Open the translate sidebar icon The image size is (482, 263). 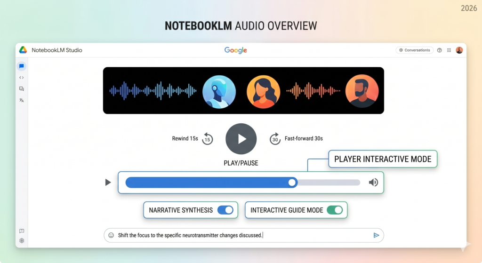click(x=22, y=100)
